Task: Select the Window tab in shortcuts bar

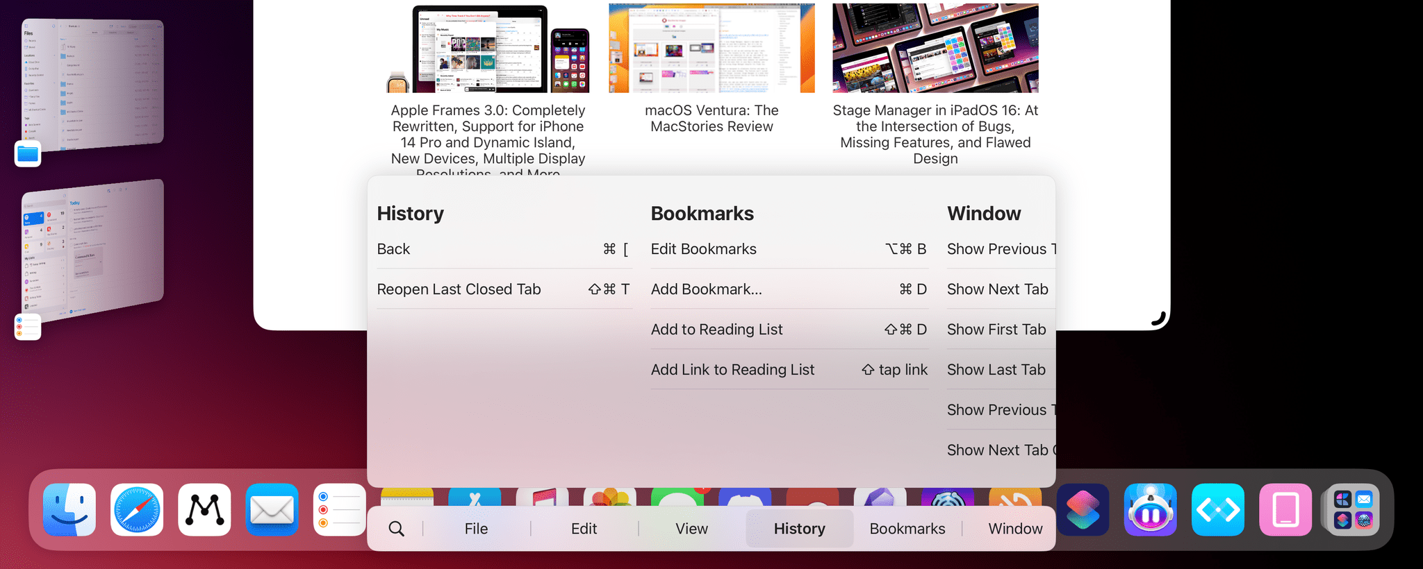Action: pyautogui.click(x=1015, y=529)
